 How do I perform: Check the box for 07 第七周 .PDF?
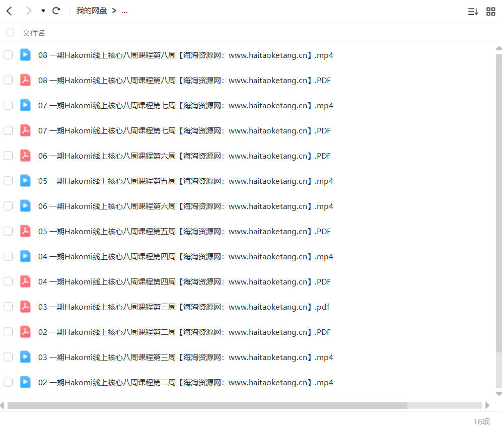(x=8, y=130)
